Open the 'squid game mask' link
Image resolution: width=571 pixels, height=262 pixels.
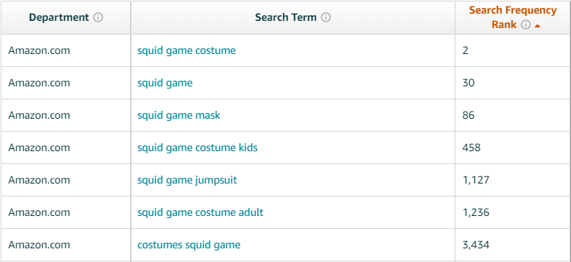(179, 115)
